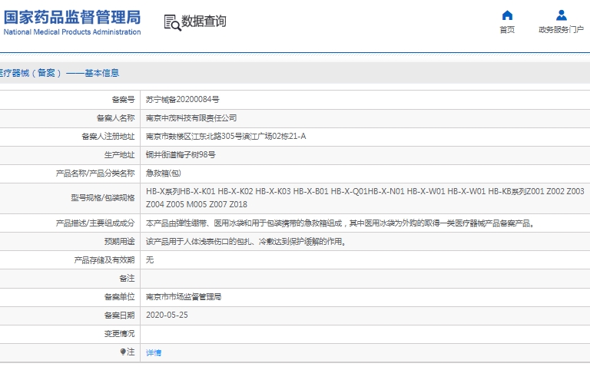The width and height of the screenshot is (590, 370).
Task: Click the National Medical Products Administration subtitle
Action: pos(72,32)
